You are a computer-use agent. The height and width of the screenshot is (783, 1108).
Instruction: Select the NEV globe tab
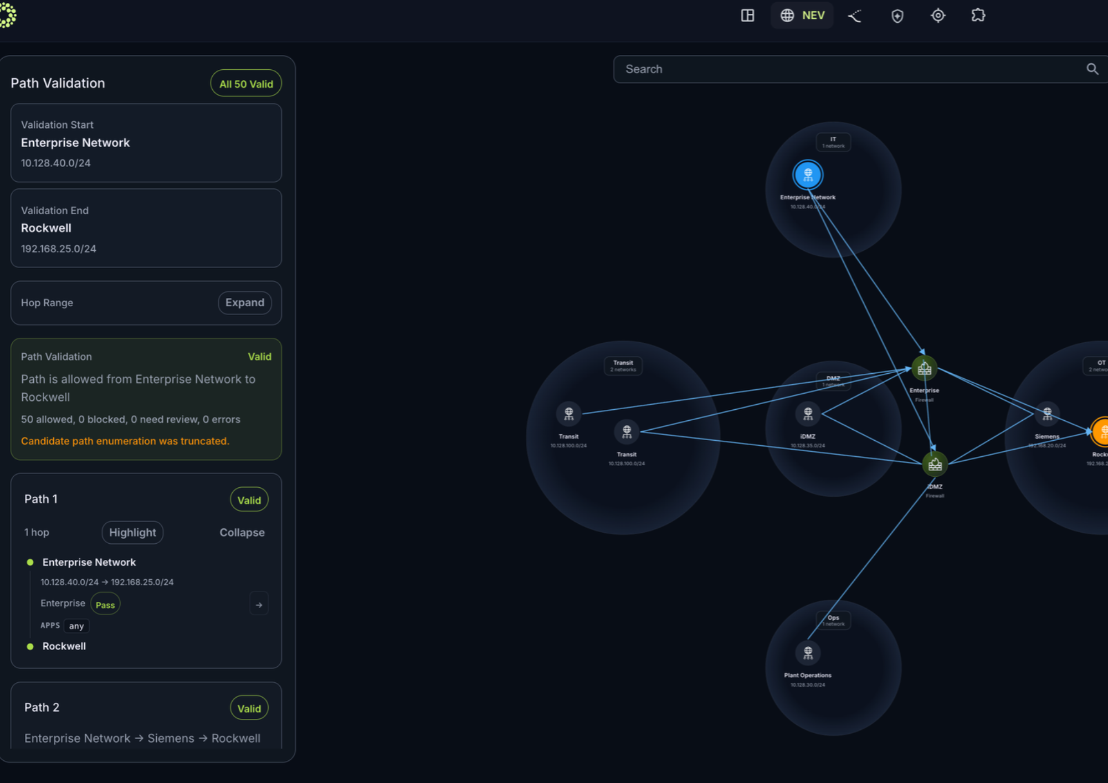point(802,16)
